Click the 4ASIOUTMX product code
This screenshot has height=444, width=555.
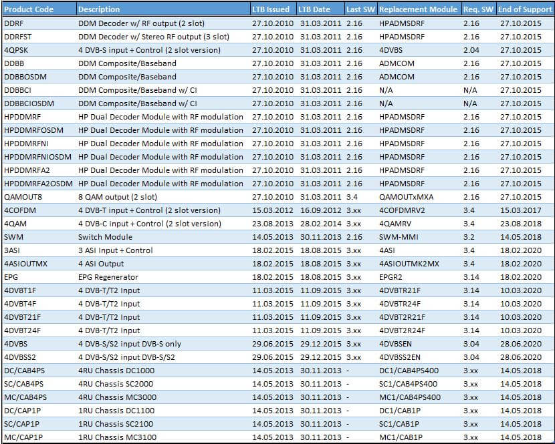pos(25,264)
